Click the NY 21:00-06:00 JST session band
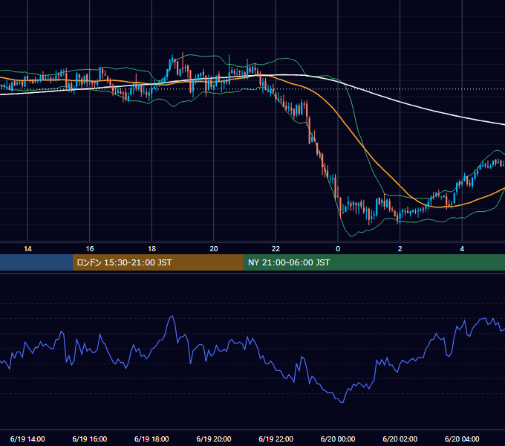This screenshot has height=446, width=505. click(374, 262)
